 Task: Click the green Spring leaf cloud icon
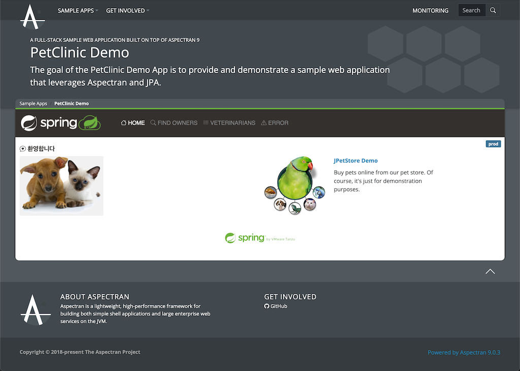click(x=90, y=123)
